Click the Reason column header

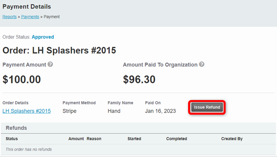94,139
